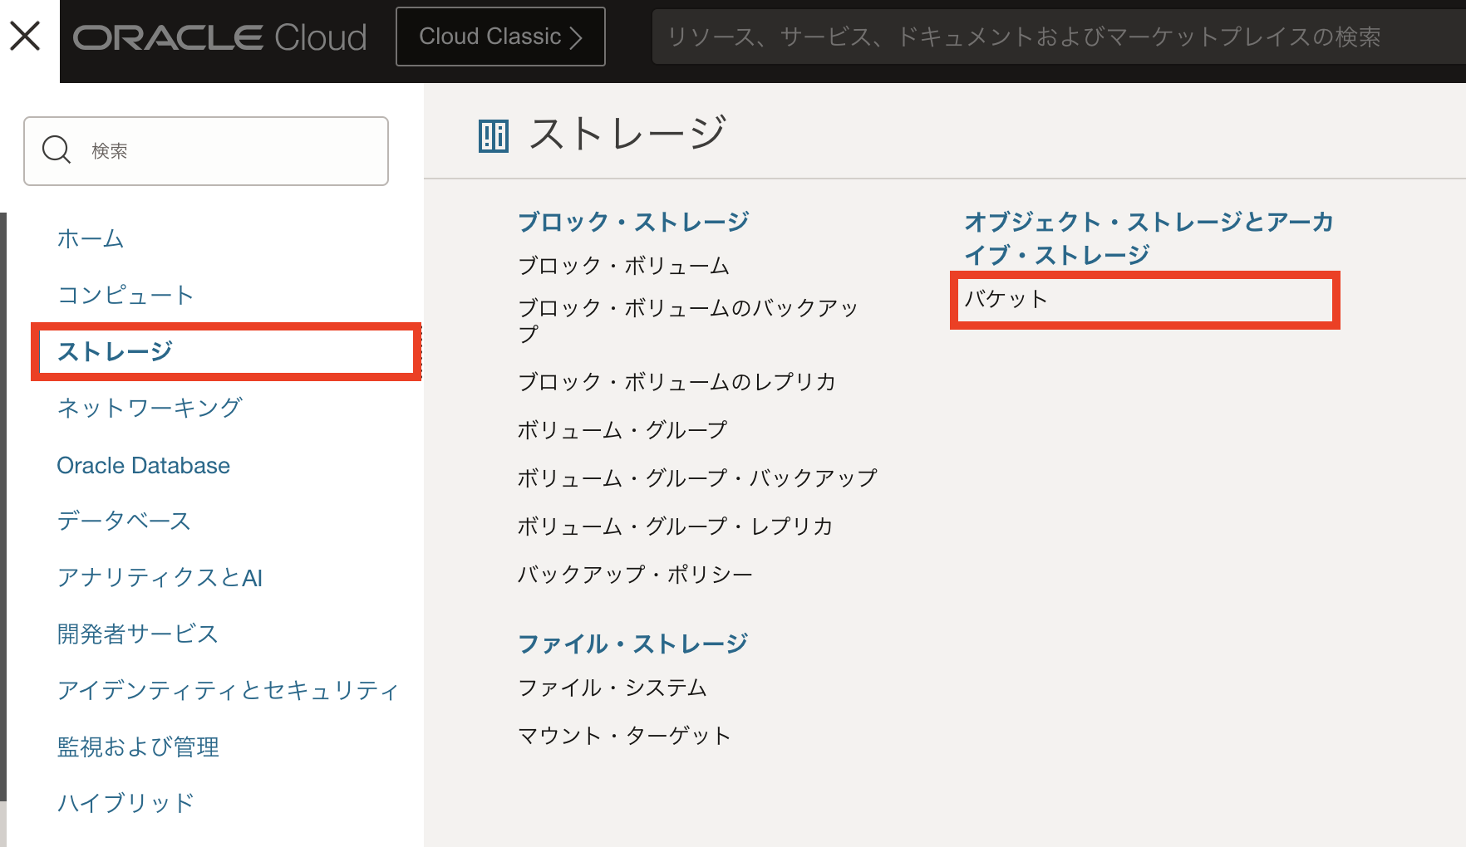The width and height of the screenshot is (1466, 847).
Task: Open ファイル・システム link
Action: (x=612, y=688)
